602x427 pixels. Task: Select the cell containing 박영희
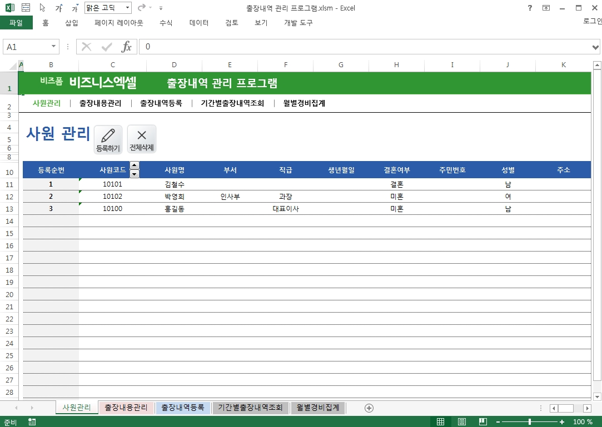click(x=174, y=197)
